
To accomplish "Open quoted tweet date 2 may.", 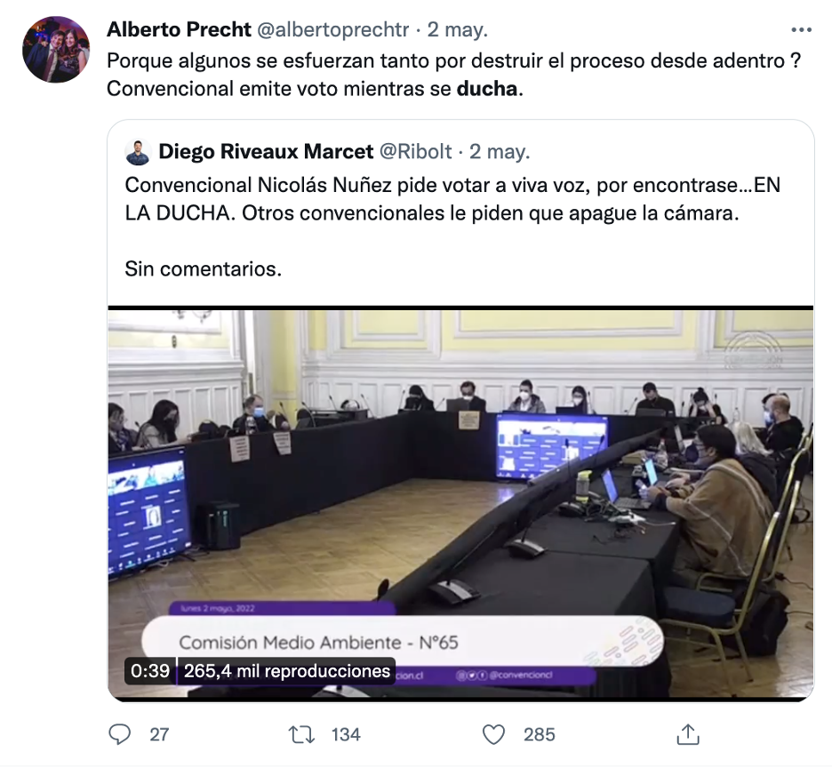I will click(x=500, y=152).
